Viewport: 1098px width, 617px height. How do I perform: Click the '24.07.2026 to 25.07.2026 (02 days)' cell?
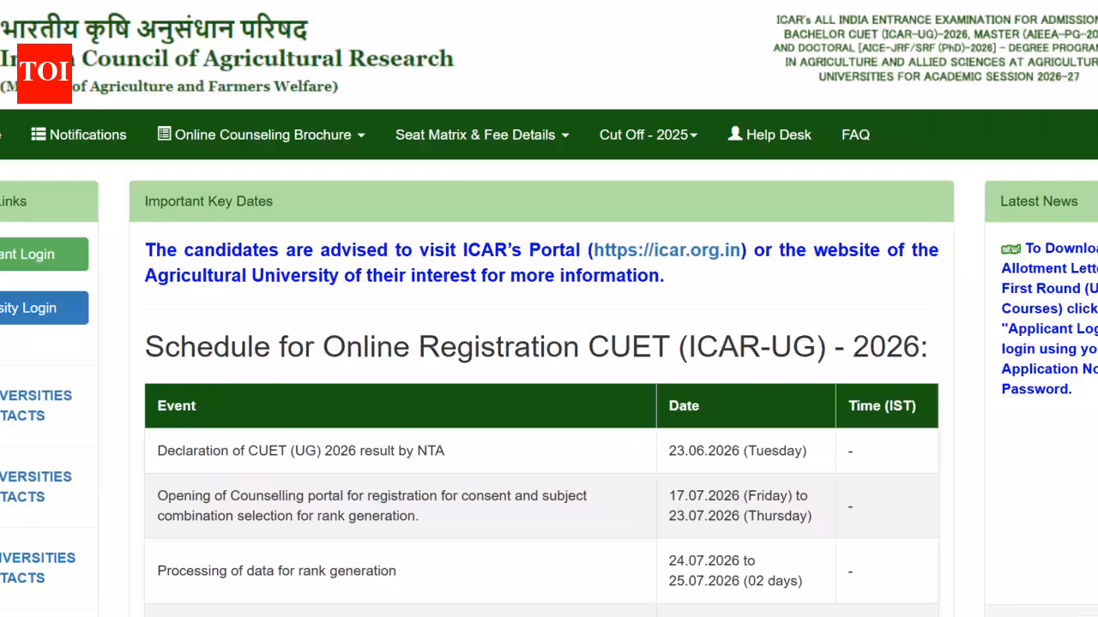click(746, 571)
